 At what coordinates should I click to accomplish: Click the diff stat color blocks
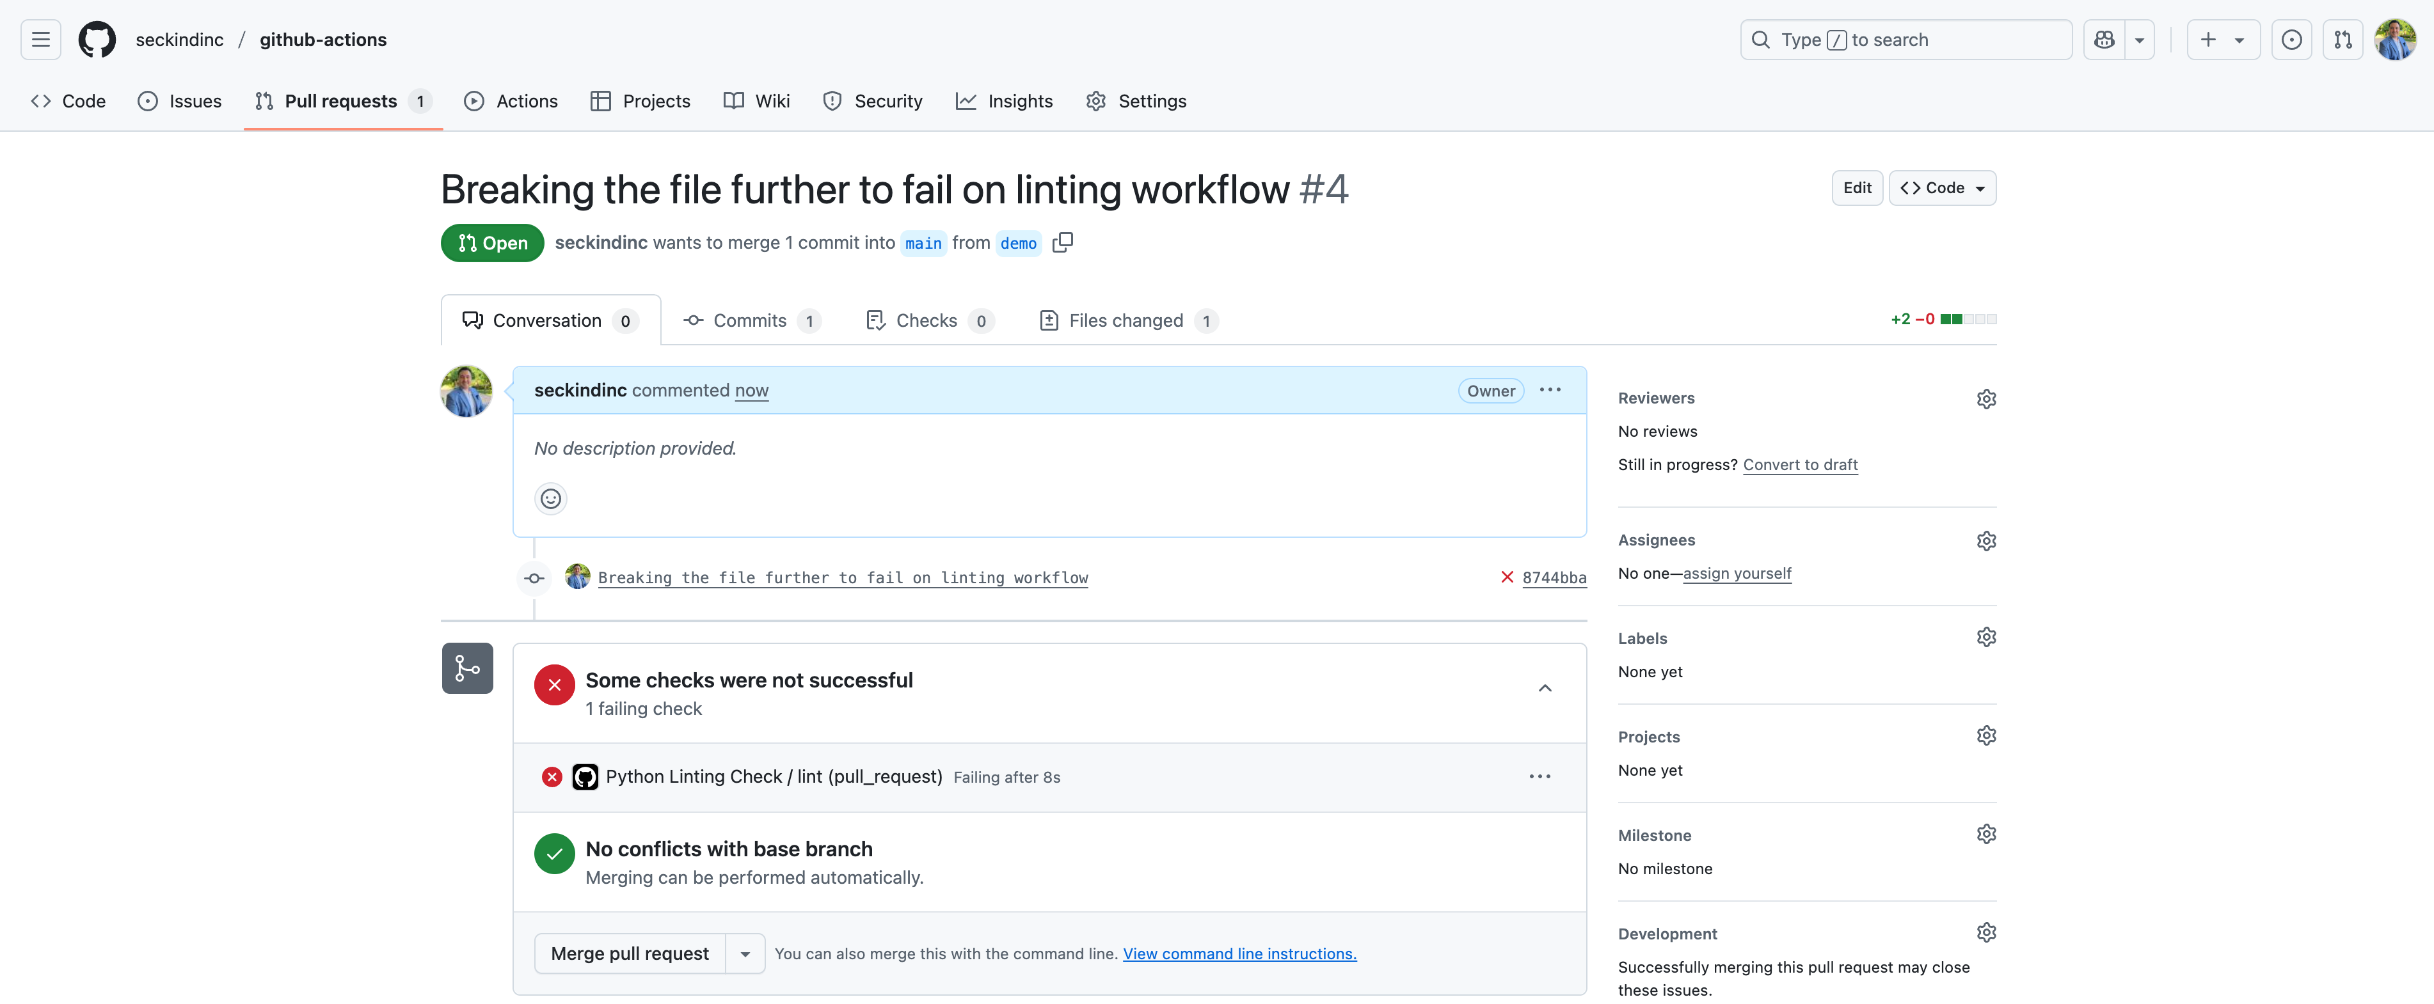coord(1968,319)
